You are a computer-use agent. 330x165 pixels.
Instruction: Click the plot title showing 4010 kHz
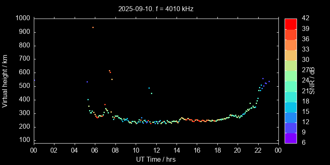click(156, 9)
